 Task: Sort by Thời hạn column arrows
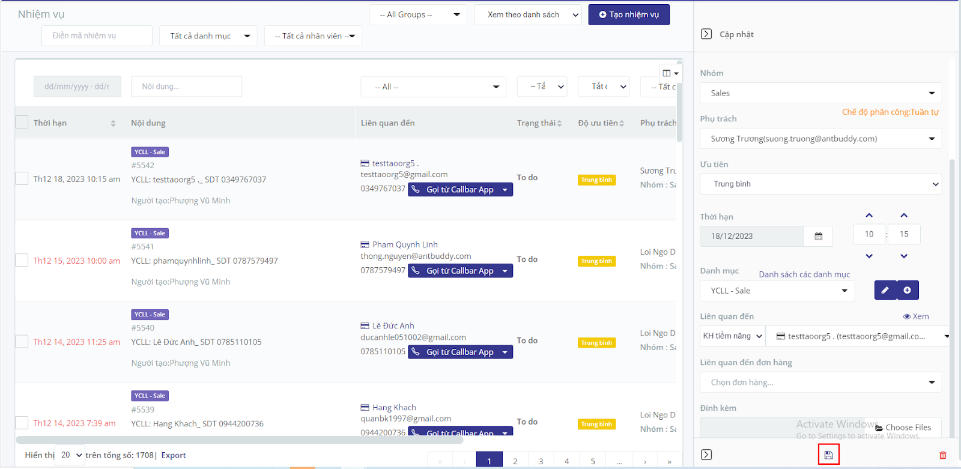(113, 123)
